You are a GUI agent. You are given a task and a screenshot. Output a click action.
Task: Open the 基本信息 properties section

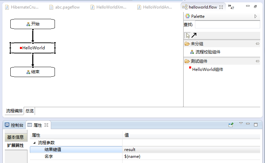(16, 137)
